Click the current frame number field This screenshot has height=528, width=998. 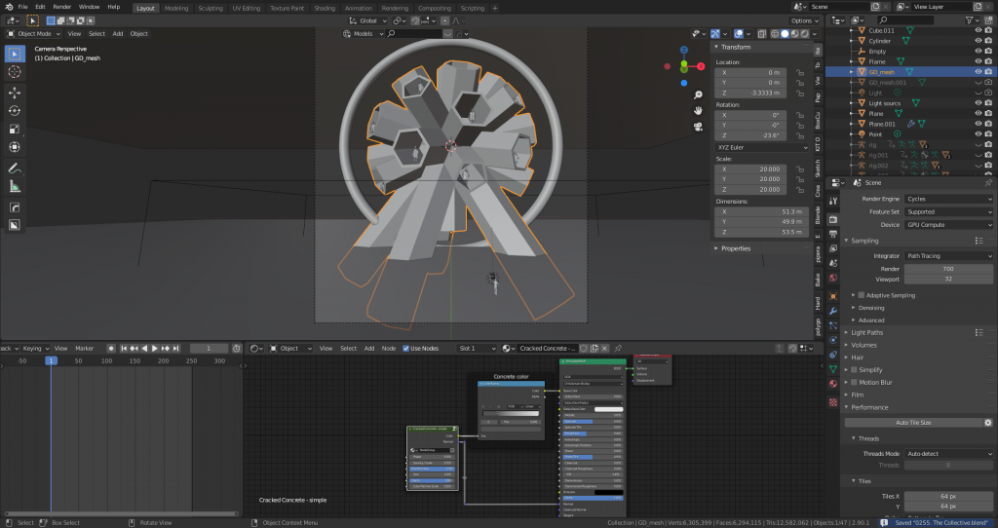tap(209, 349)
